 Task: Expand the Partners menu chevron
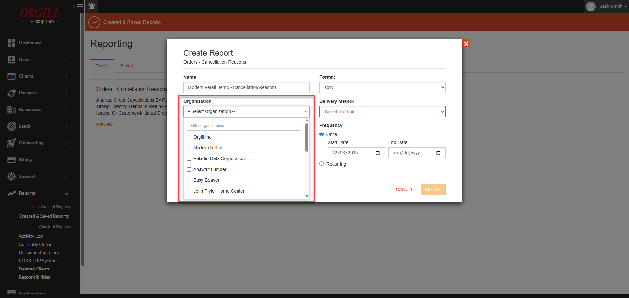[67, 93]
